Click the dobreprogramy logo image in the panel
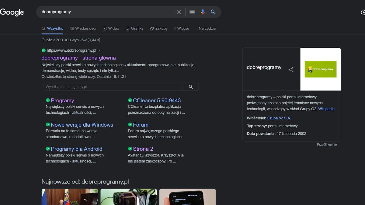 [320, 69]
